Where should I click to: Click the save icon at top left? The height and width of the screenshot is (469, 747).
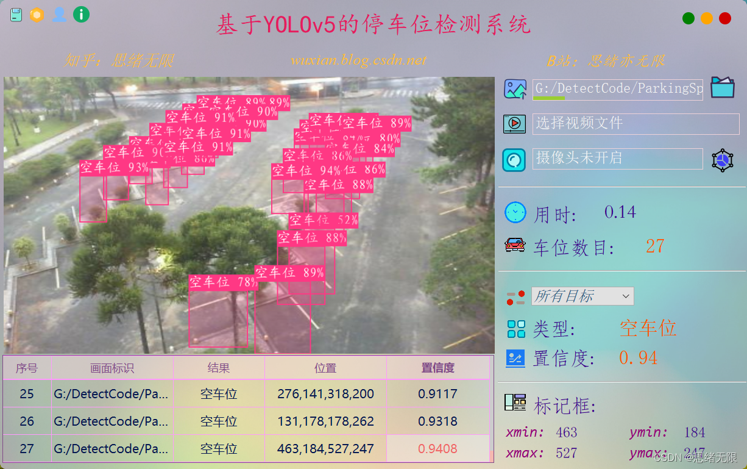tap(16, 15)
